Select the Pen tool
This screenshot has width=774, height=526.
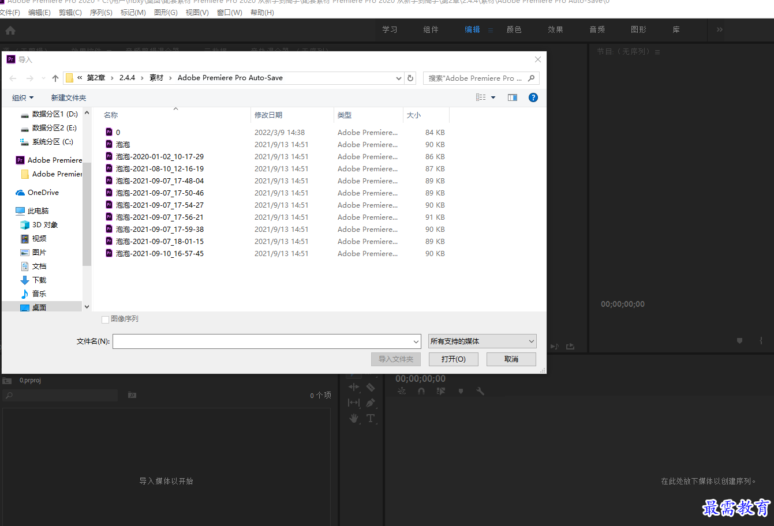coord(371,403)
